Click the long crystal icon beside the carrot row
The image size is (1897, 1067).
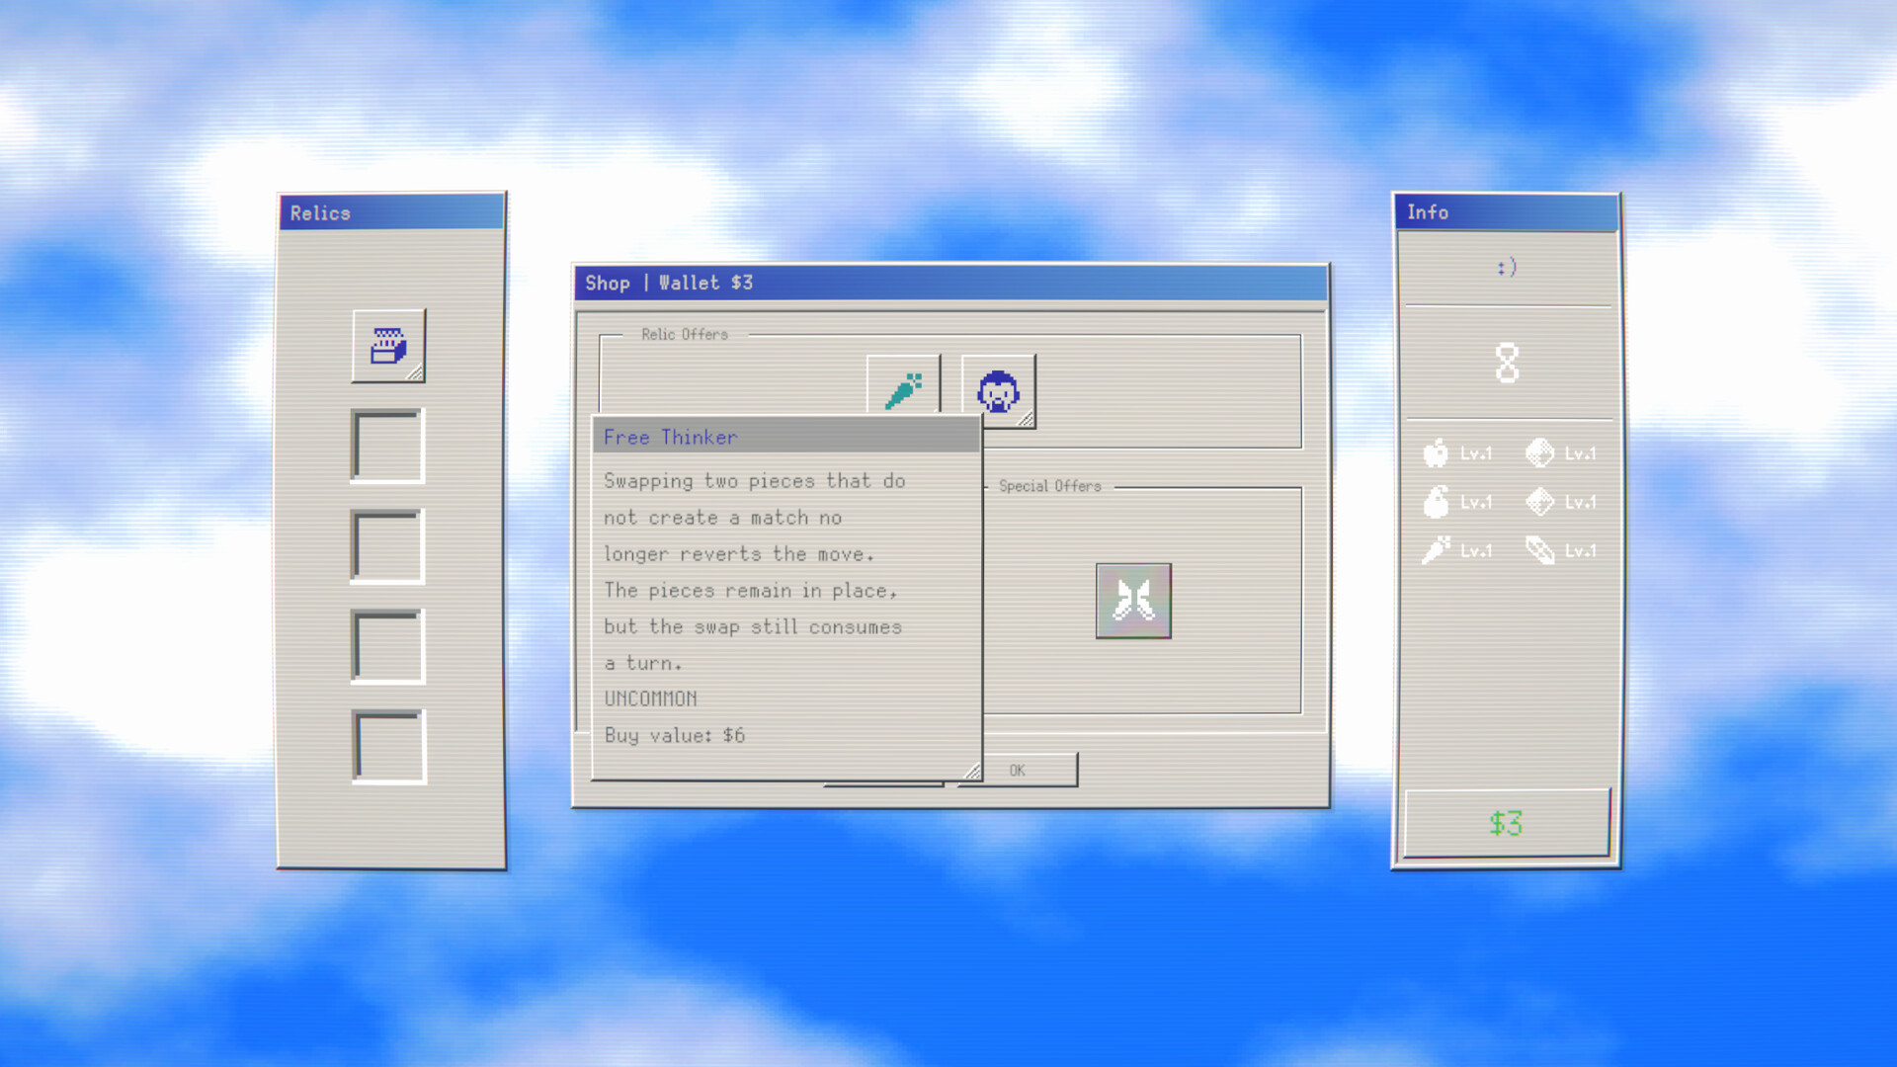click(1539, 550)
